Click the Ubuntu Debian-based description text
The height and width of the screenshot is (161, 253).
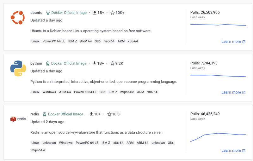(91, 31)
